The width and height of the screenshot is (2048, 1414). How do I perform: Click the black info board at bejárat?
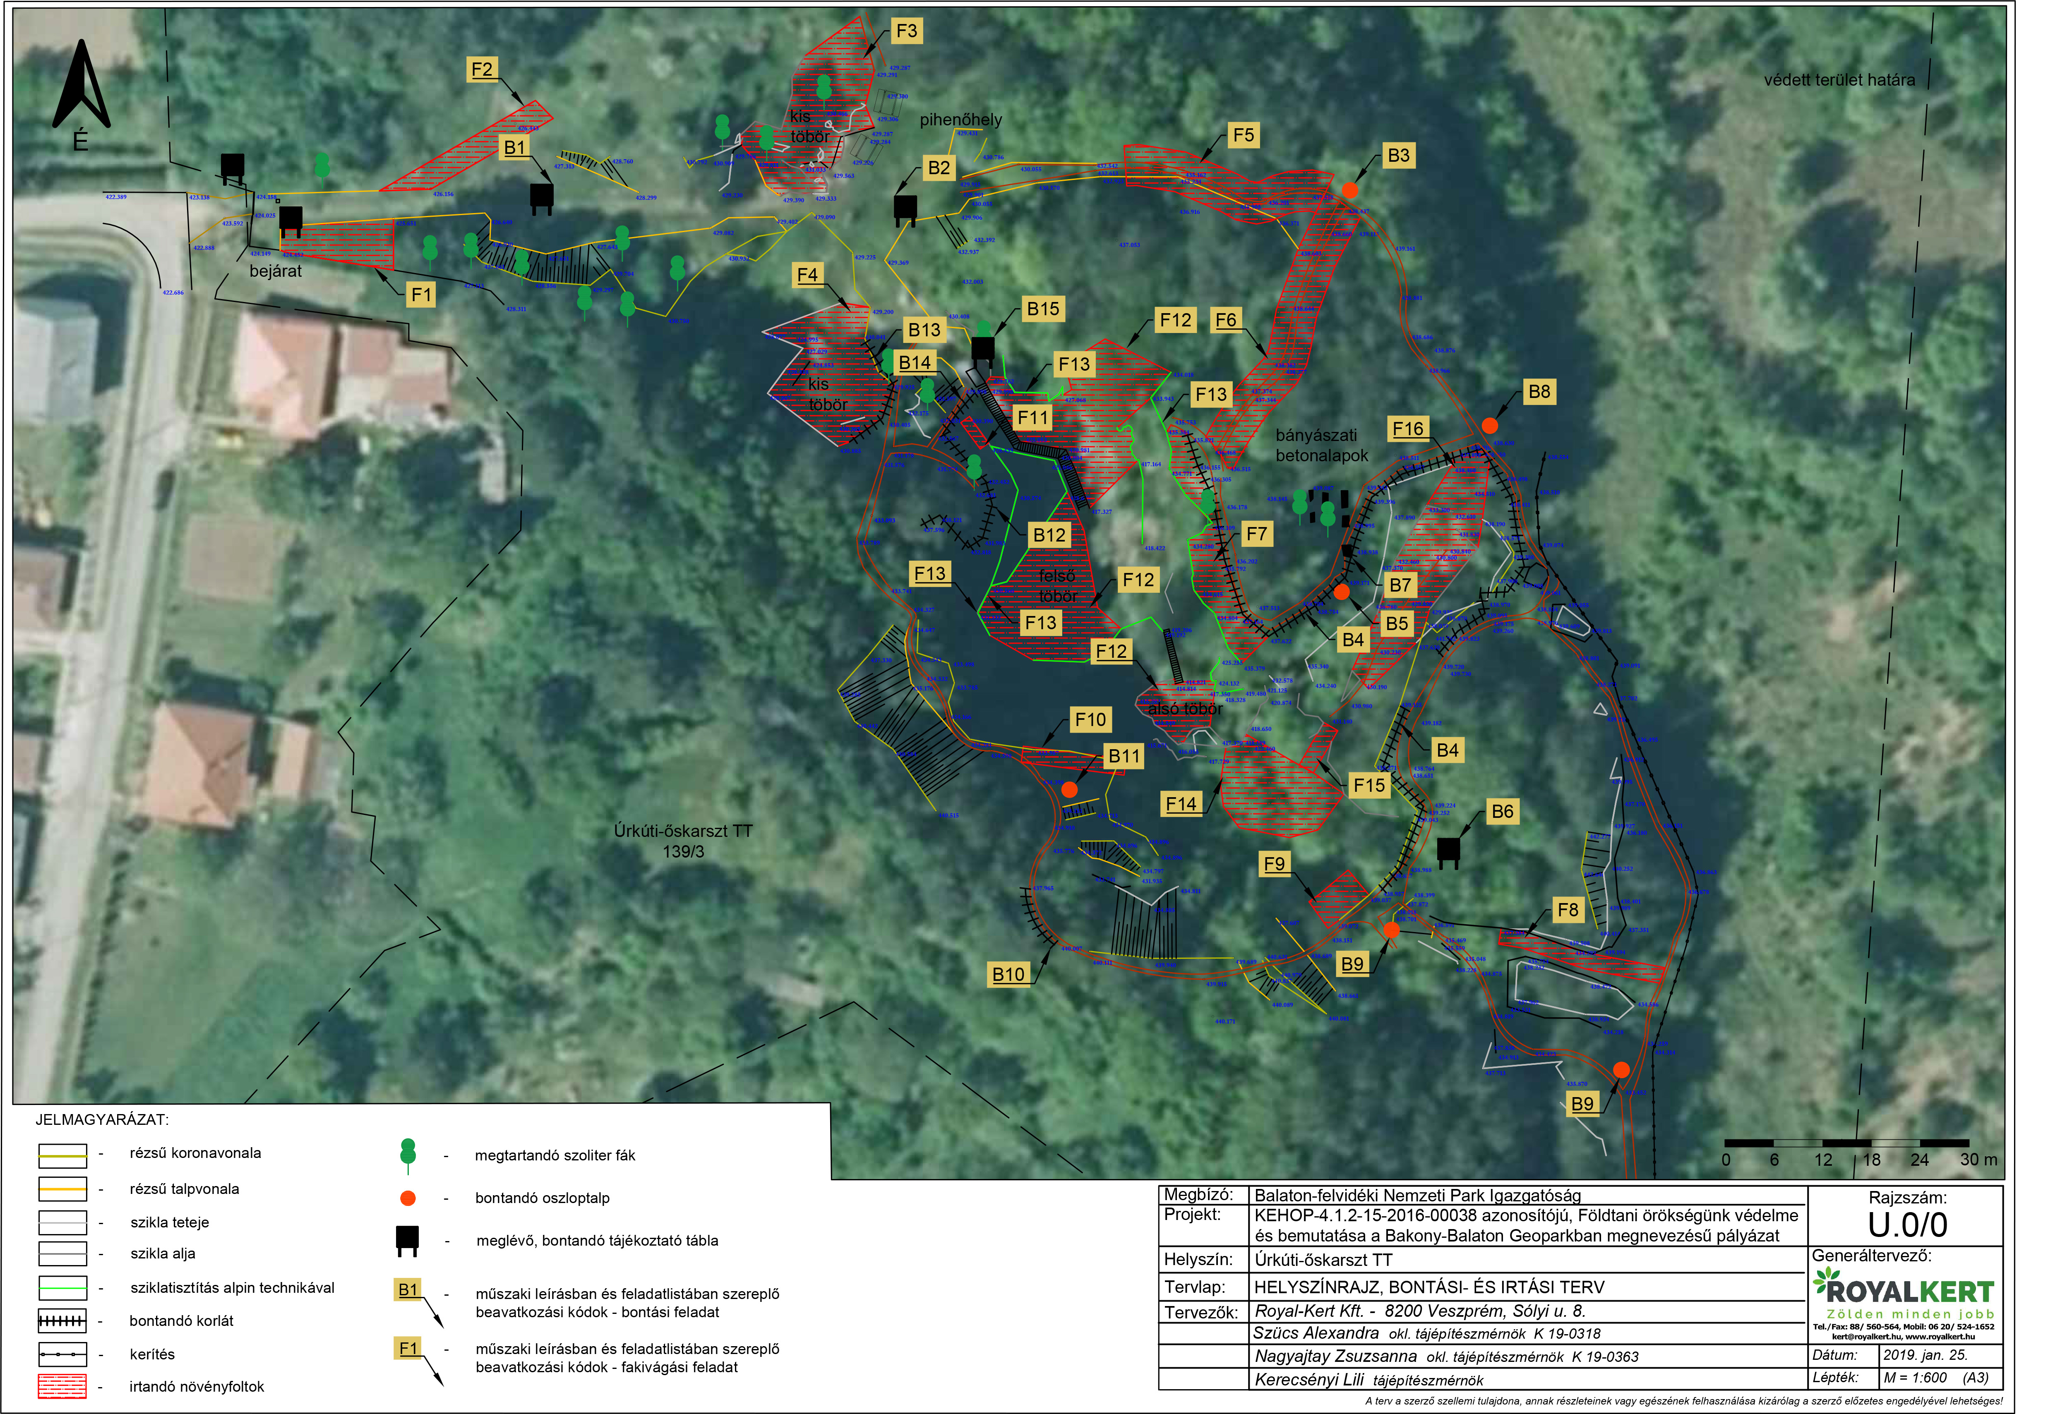coord(290,220)
